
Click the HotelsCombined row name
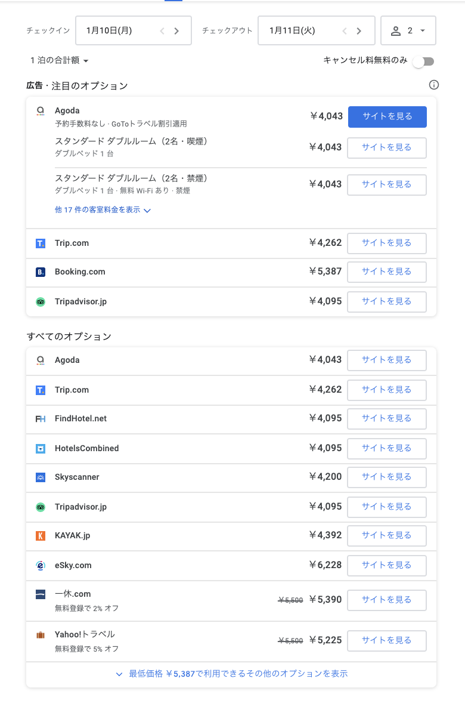pos(87,448)
